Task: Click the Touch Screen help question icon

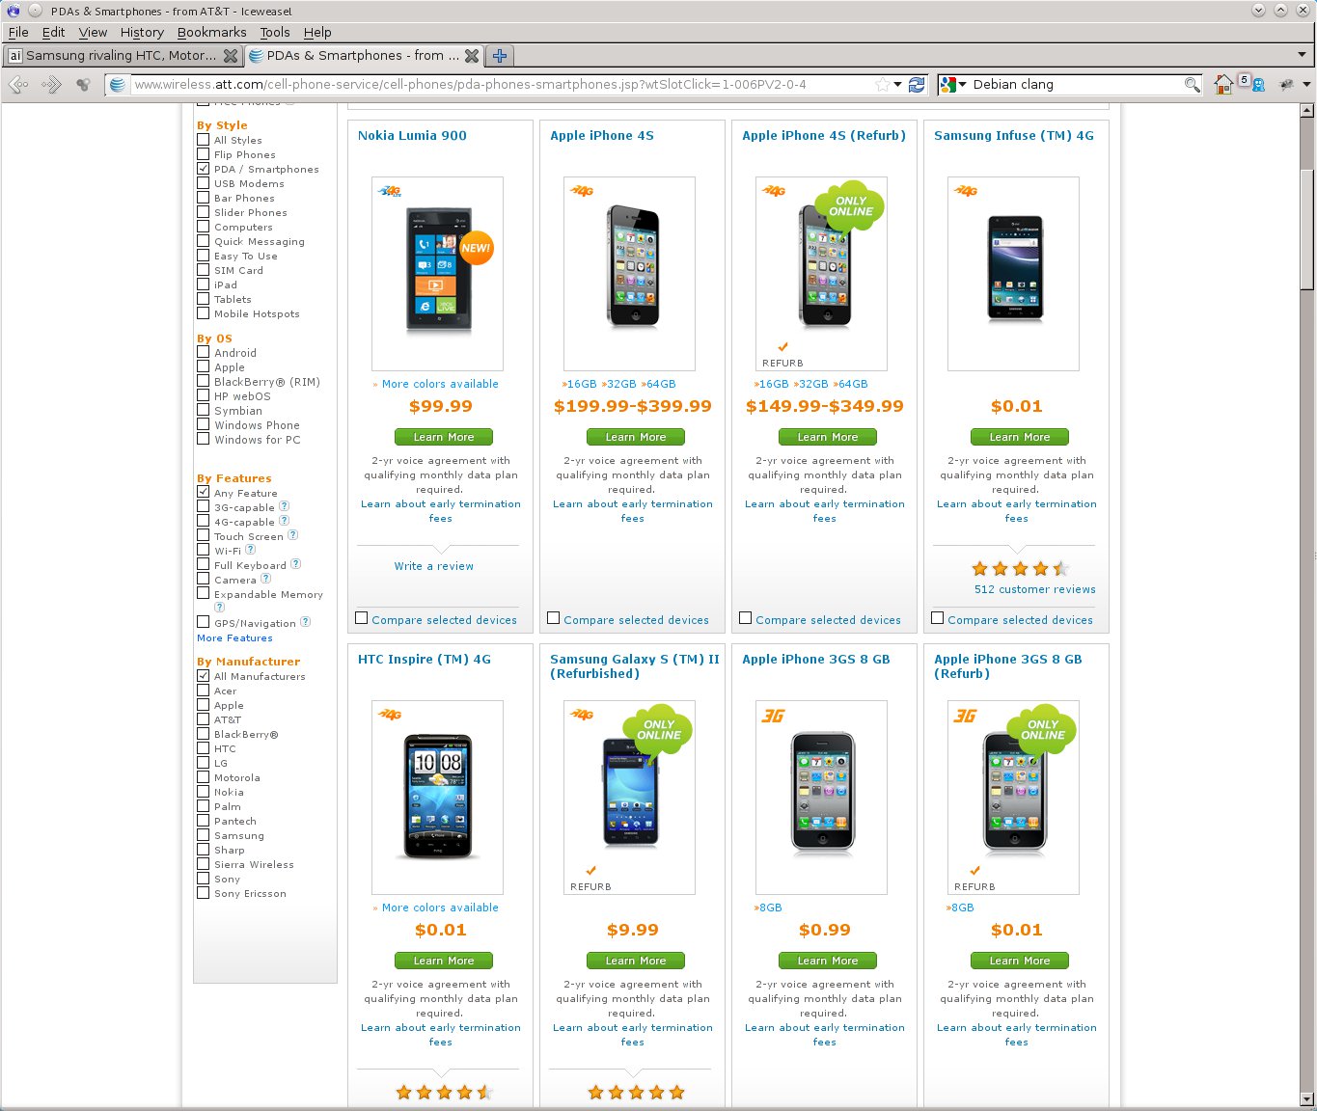Action: (x=293, y=535)
